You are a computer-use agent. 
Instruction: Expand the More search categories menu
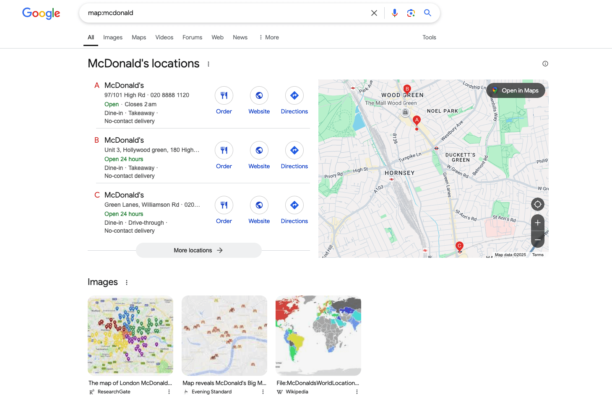click(269, 37)
